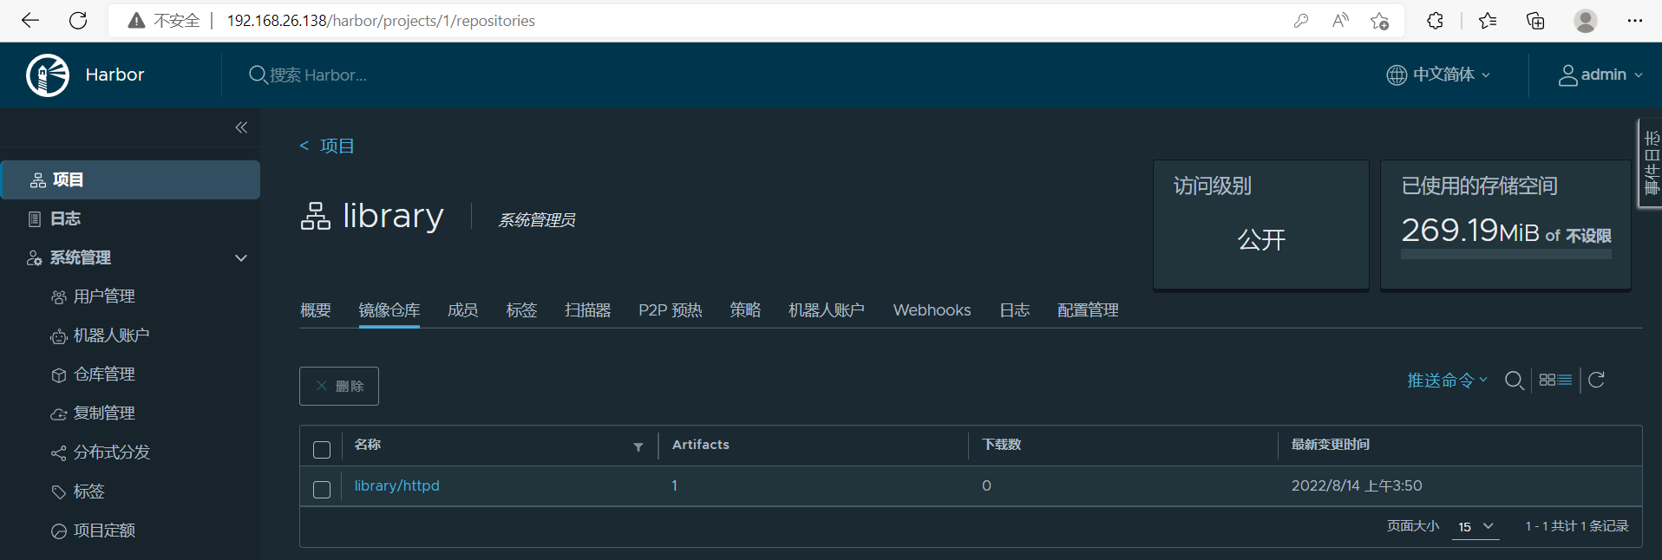Add page to favorites star icon

(1380, 21)
